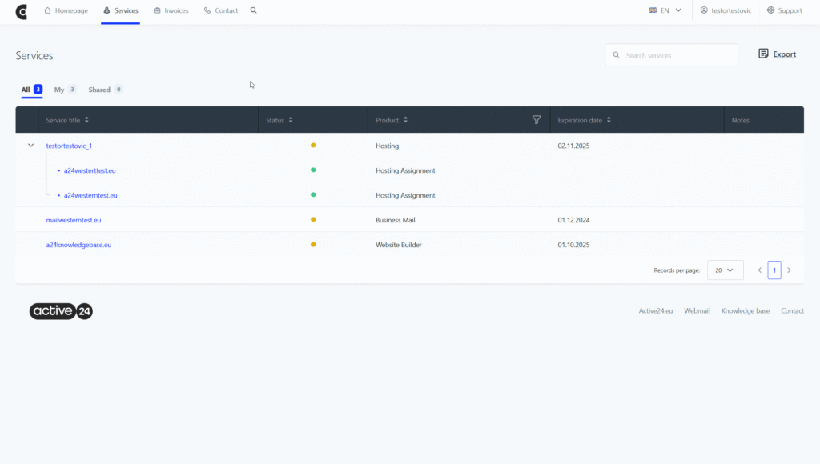The width and height of the screenshot is (820, 464).
Task: Click the green status dot for a24westerttest.eu
Action: [313, 170]
